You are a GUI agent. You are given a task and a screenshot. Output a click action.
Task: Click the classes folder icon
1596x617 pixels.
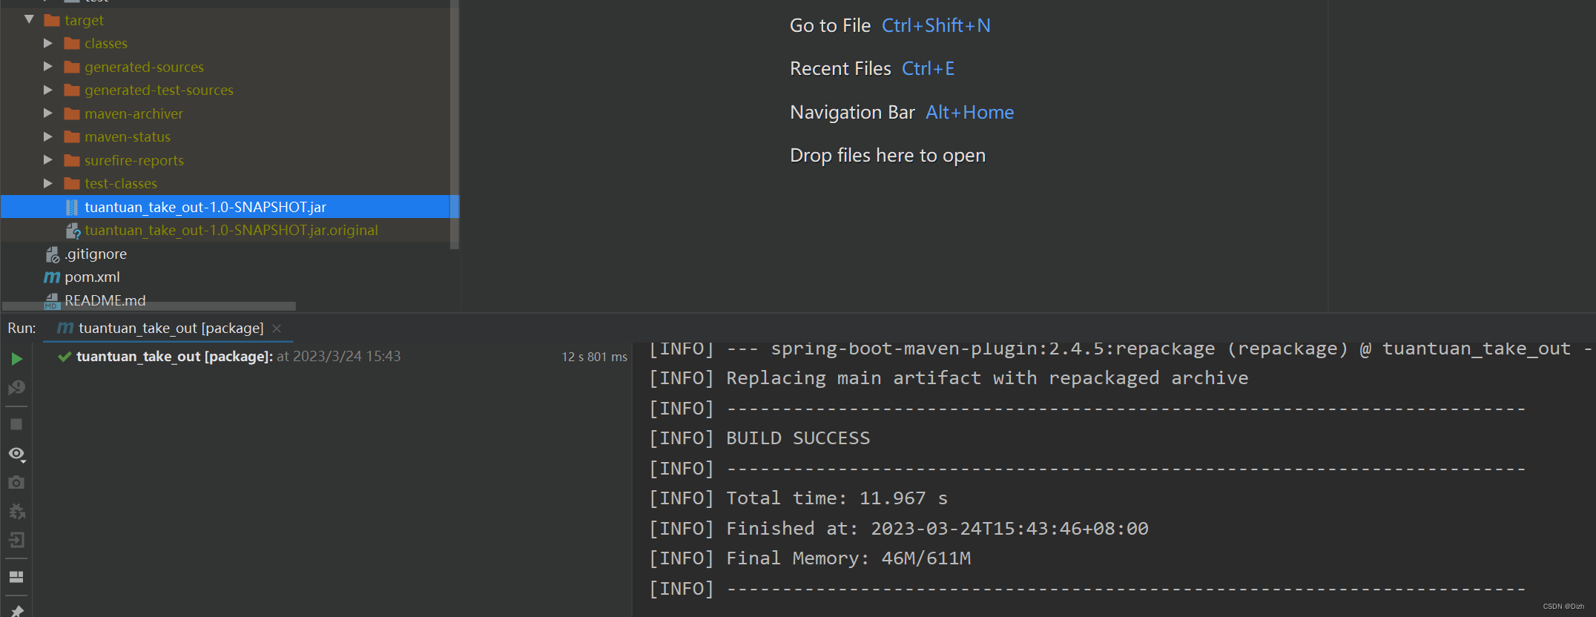72,43
